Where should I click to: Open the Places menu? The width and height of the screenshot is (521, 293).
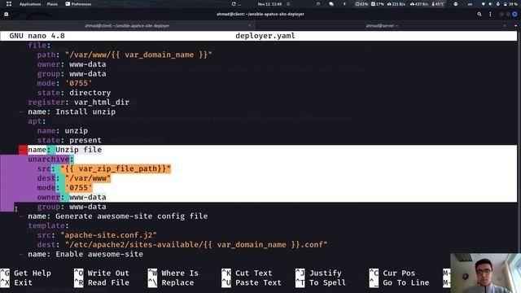pyautogui.click(x=52, y=4)
